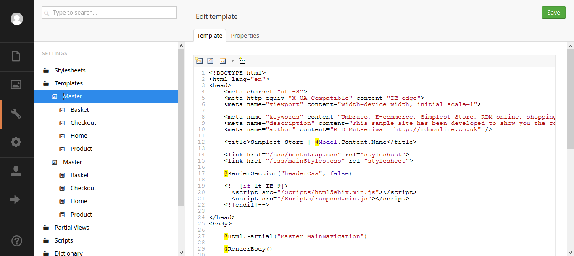Screen dimensions: 574x256
Task: Open the Templates tree node
Action: 68,83
